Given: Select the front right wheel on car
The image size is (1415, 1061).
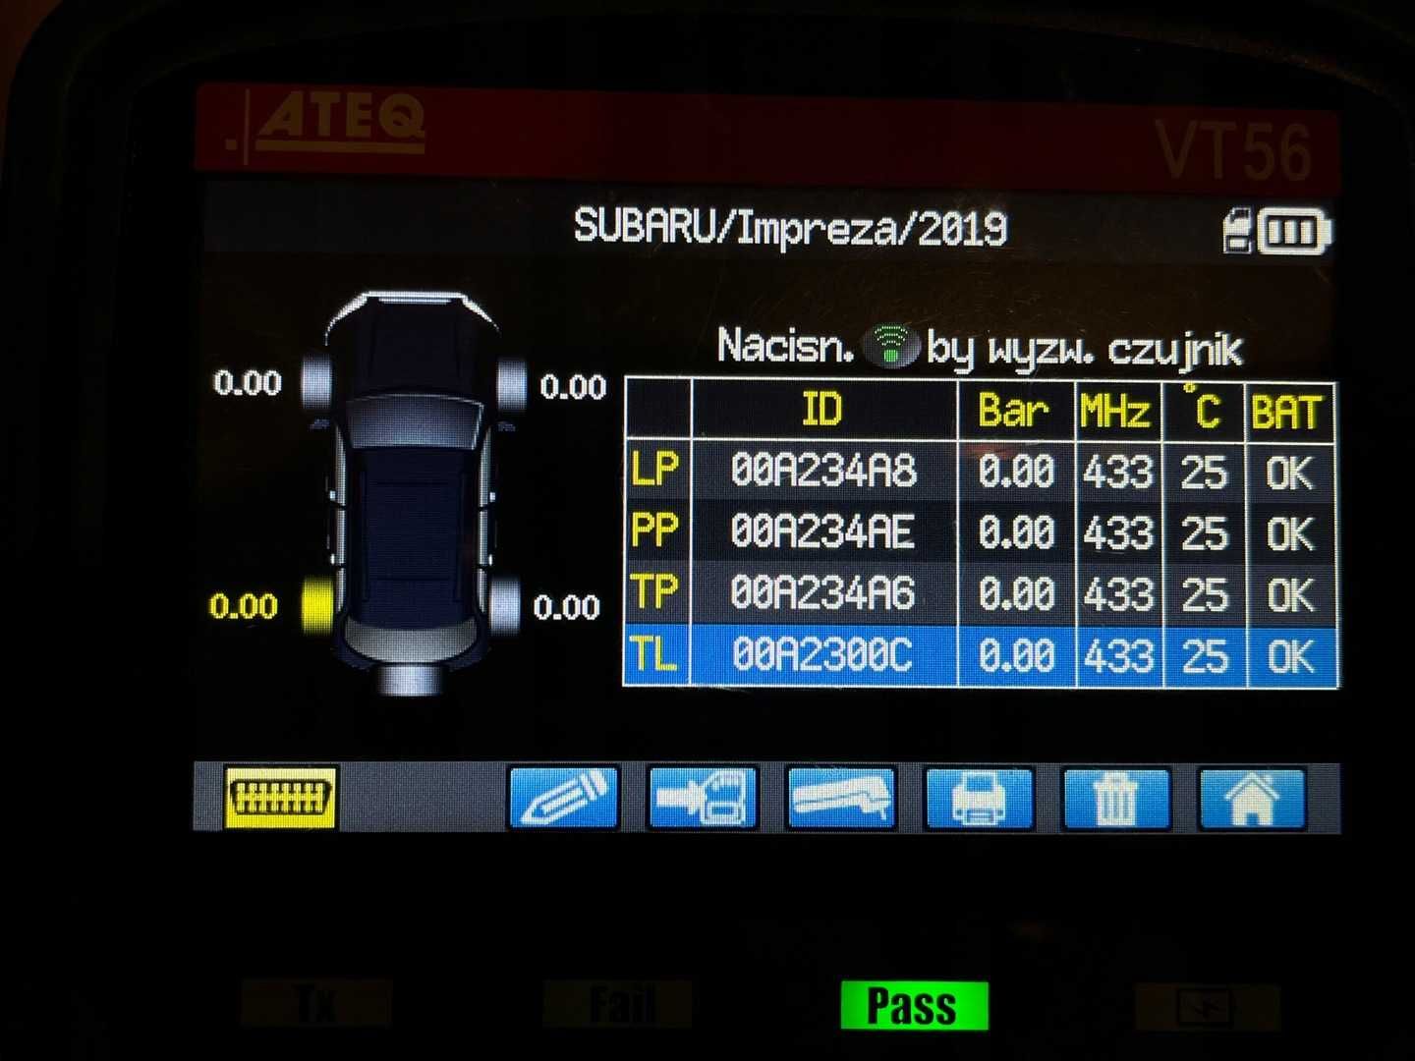Looking at the screenshot, I should [x=511, y=383].
